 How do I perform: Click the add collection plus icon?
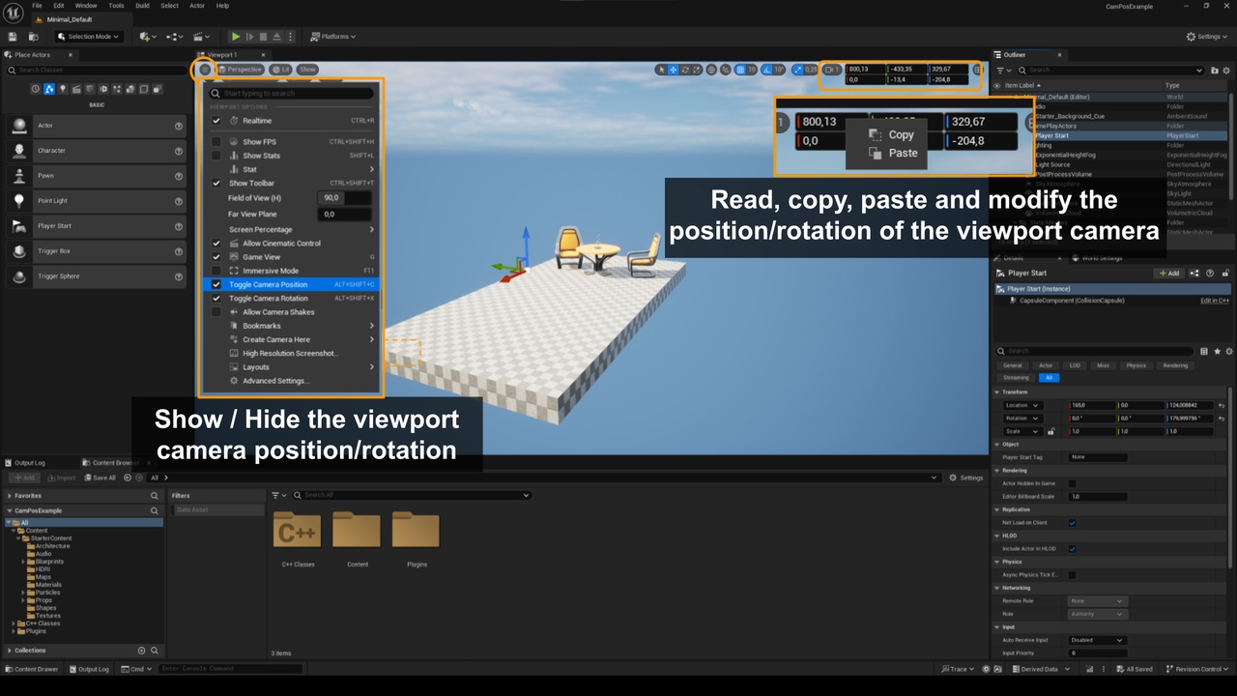[x=141, y=651]
